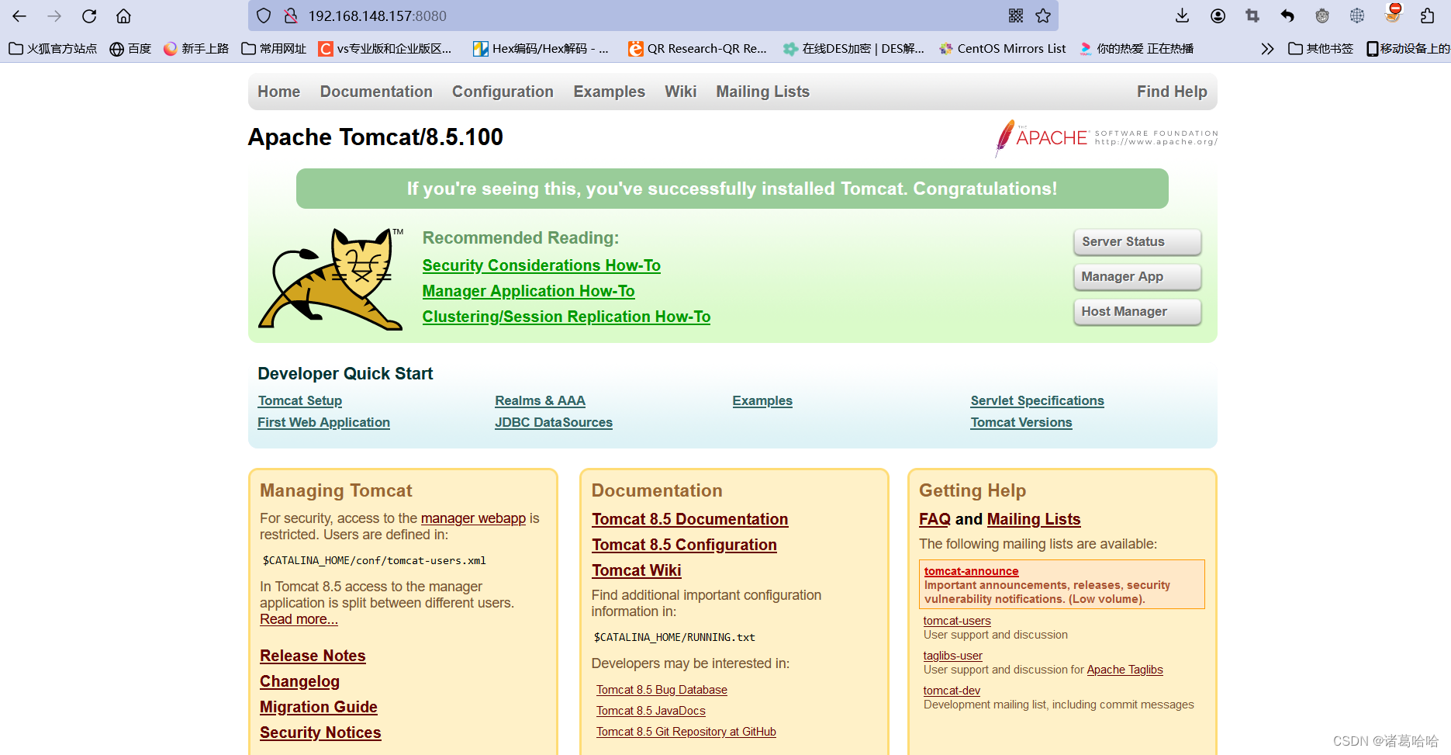The image size is (1451, 755).
Task: Open the Changelog link
Action: click(299, 681)
